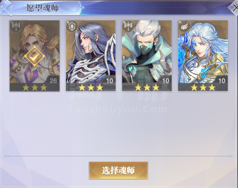Screen dimensions: 238x188
Task: Click the level 10 badge on the masked card
Action: [165, 81]
